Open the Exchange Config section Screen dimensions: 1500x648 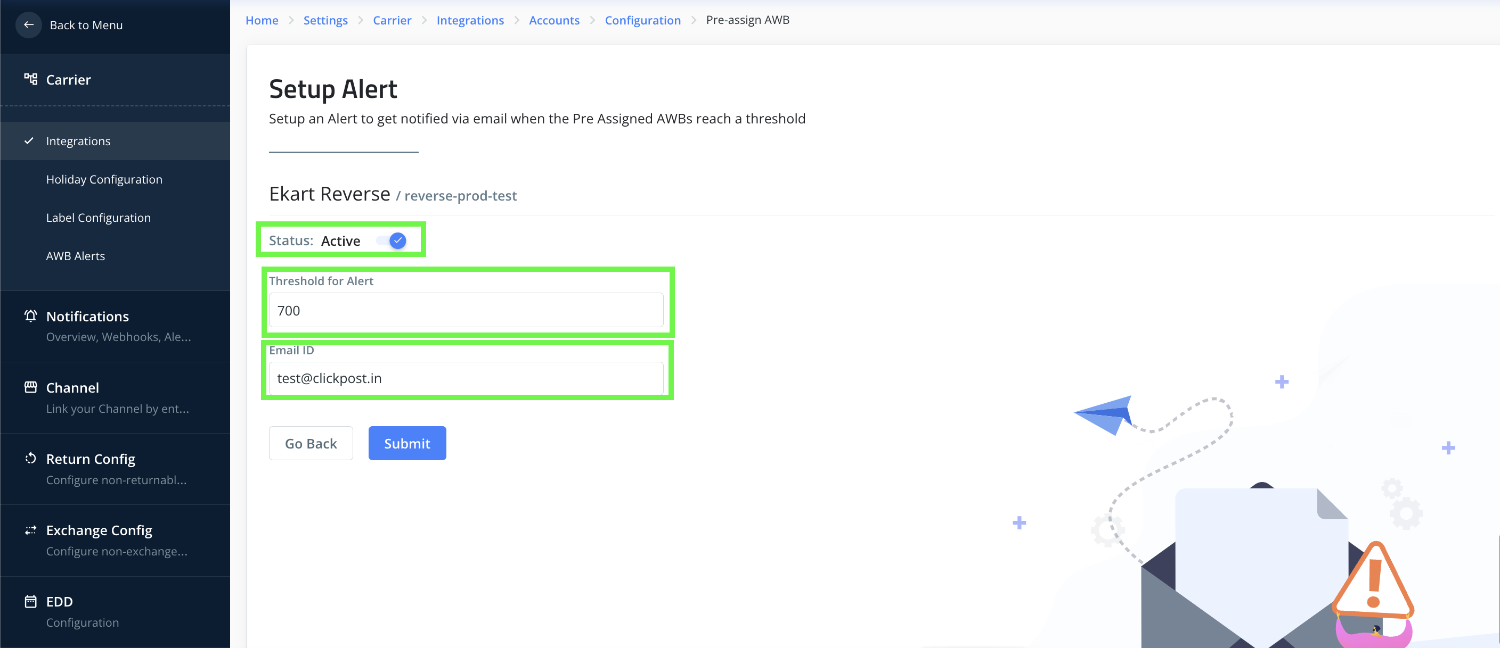(115, 541)
